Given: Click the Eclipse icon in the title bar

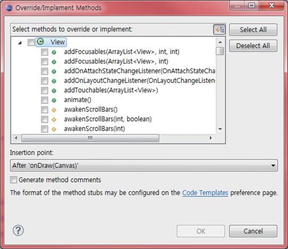Looking at the screenshot, I should [x=9, y=8].
